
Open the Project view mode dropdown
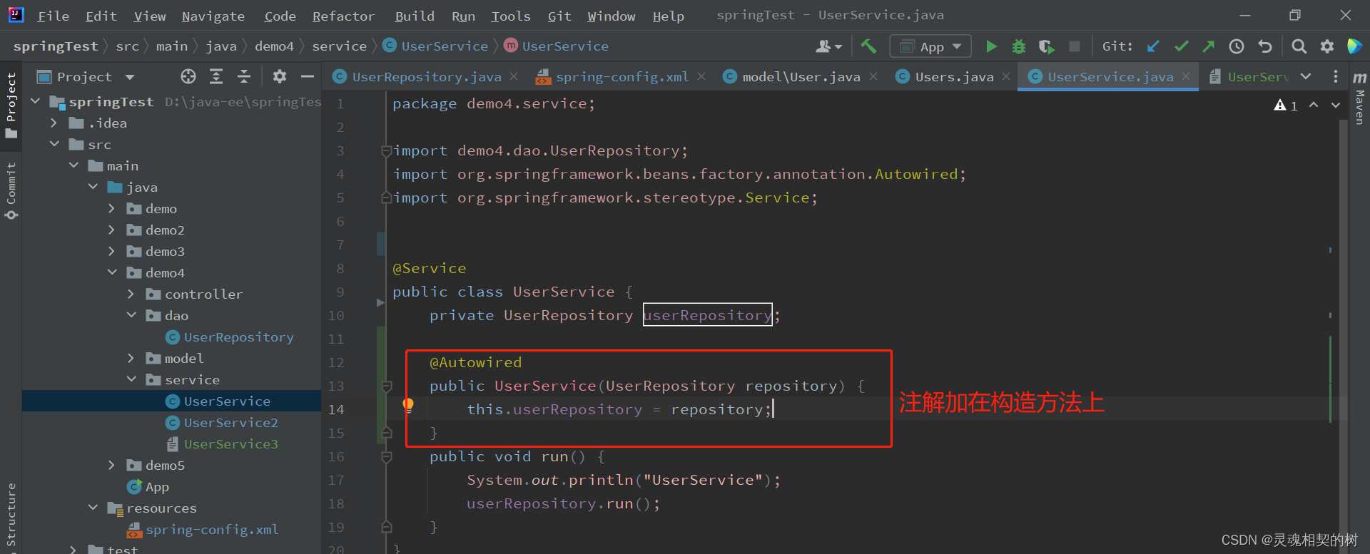click(x=130, y=77)
